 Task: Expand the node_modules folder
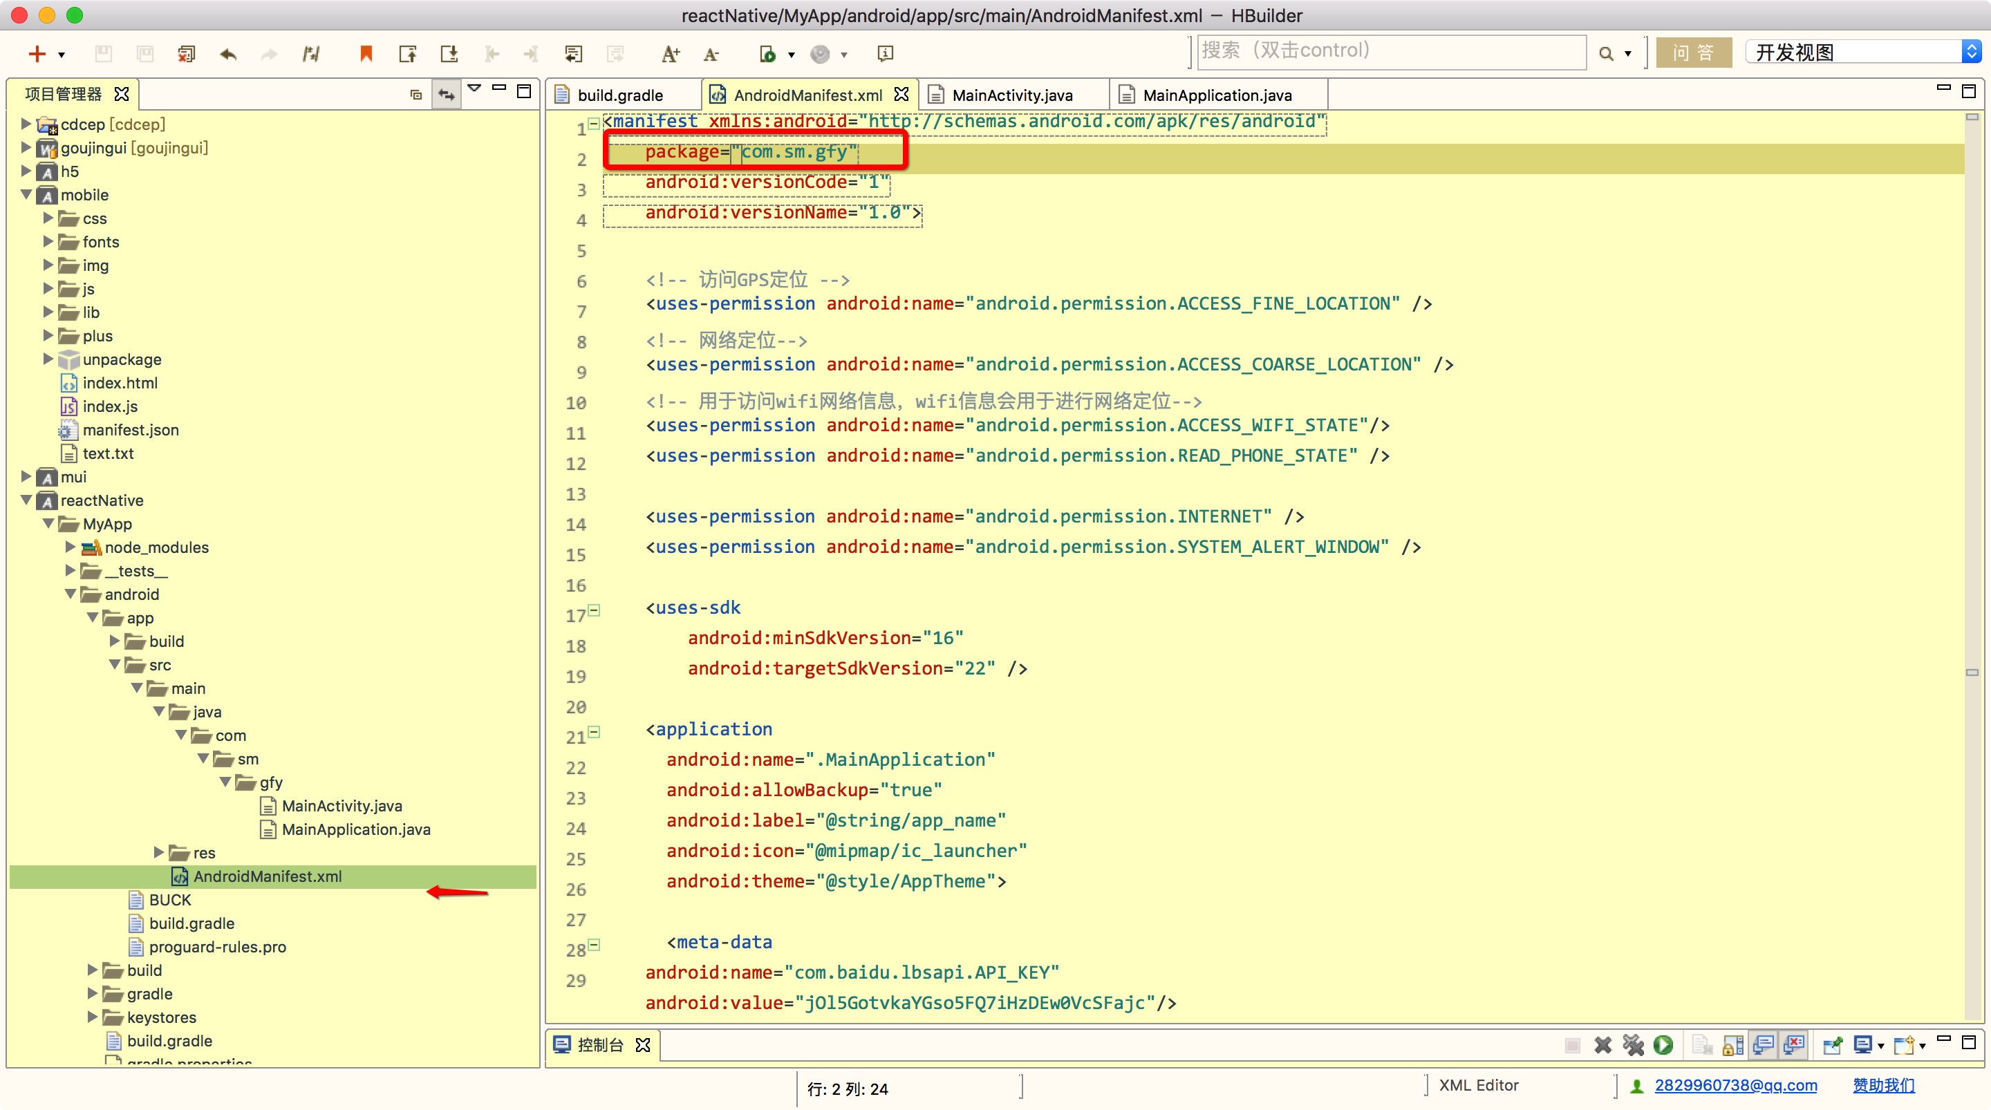(71, 547)
